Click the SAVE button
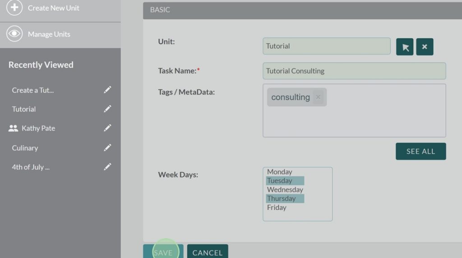The height and width of the screenshot is (258, 462). (163, 252)
